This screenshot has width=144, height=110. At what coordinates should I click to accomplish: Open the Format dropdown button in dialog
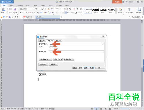[58, 59]
